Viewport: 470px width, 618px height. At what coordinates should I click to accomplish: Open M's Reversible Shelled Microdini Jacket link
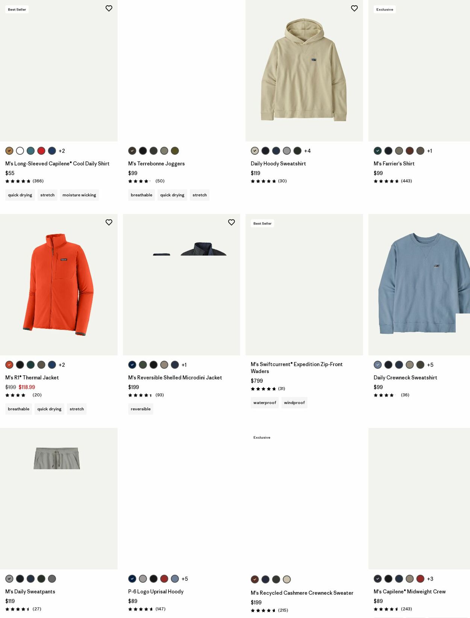(x=175, y=378)
